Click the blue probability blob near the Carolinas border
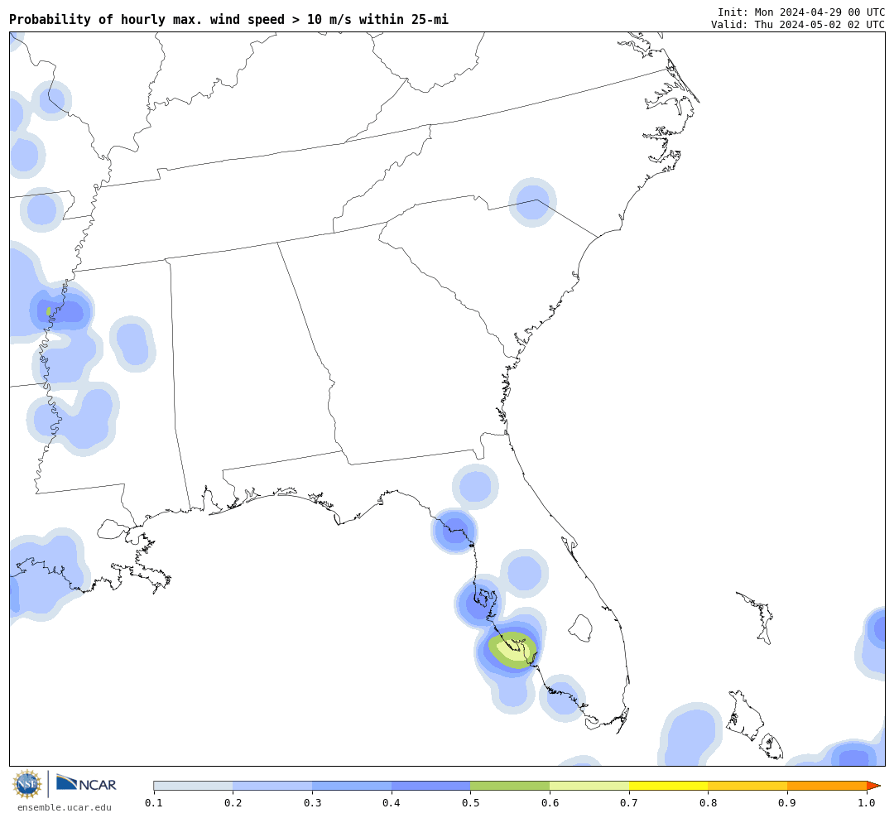Screen dimensions: 894x818 tap(532, 202)
